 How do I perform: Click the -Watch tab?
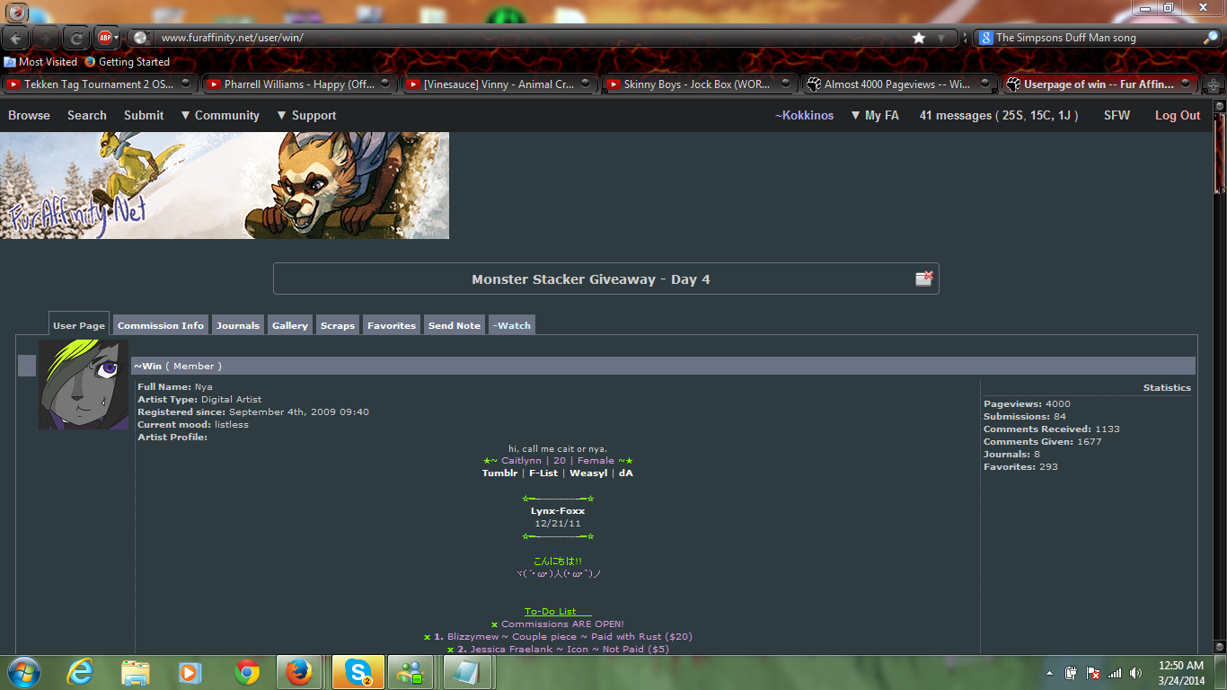click(x=512, y=325)
